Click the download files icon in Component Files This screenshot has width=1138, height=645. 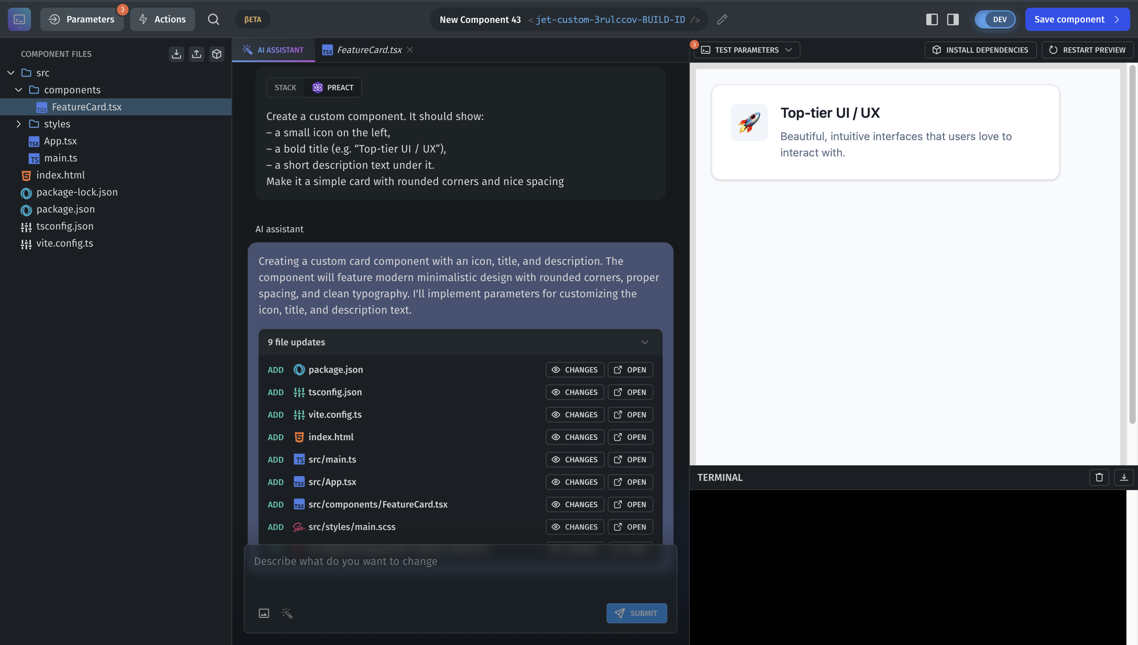point(176,54)
